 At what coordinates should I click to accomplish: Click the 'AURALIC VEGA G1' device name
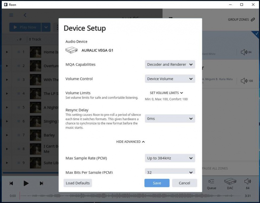pos(97,50)
